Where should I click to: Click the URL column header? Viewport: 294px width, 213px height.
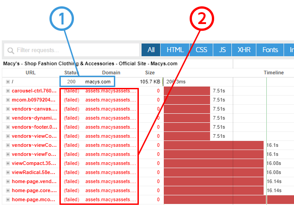30,73
